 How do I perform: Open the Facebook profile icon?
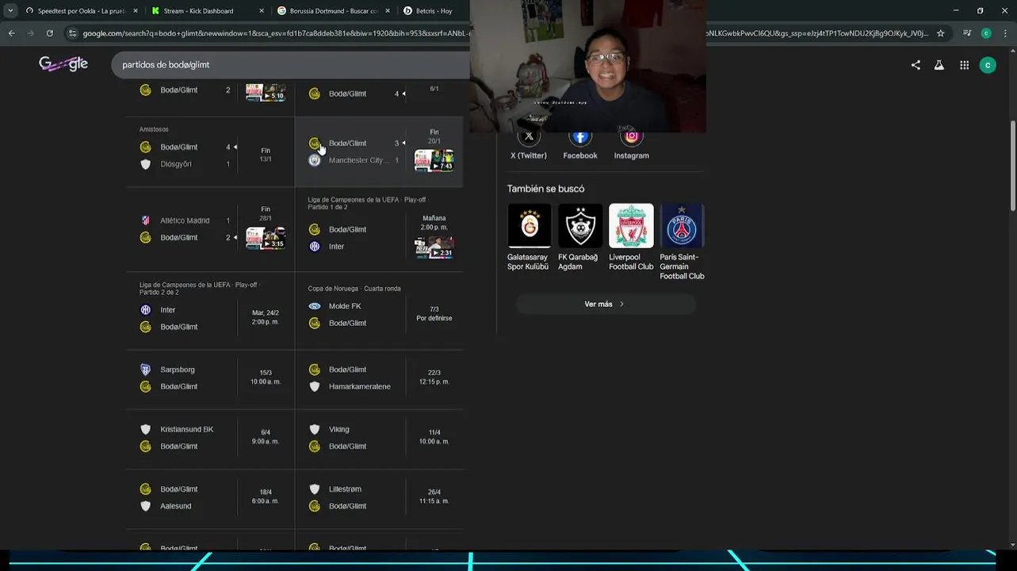point(580,136)
